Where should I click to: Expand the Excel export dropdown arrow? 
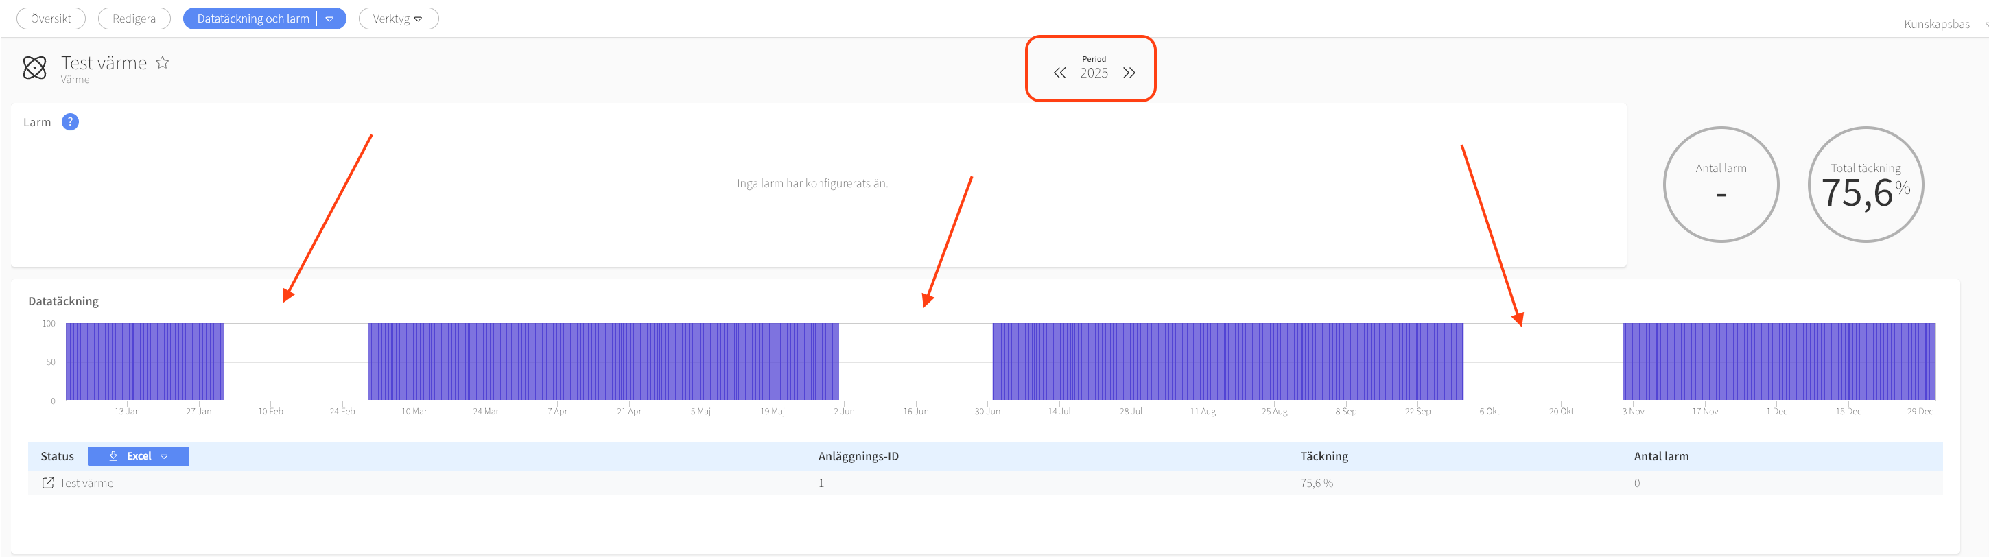pyautogui.click(x=165, y=457)
